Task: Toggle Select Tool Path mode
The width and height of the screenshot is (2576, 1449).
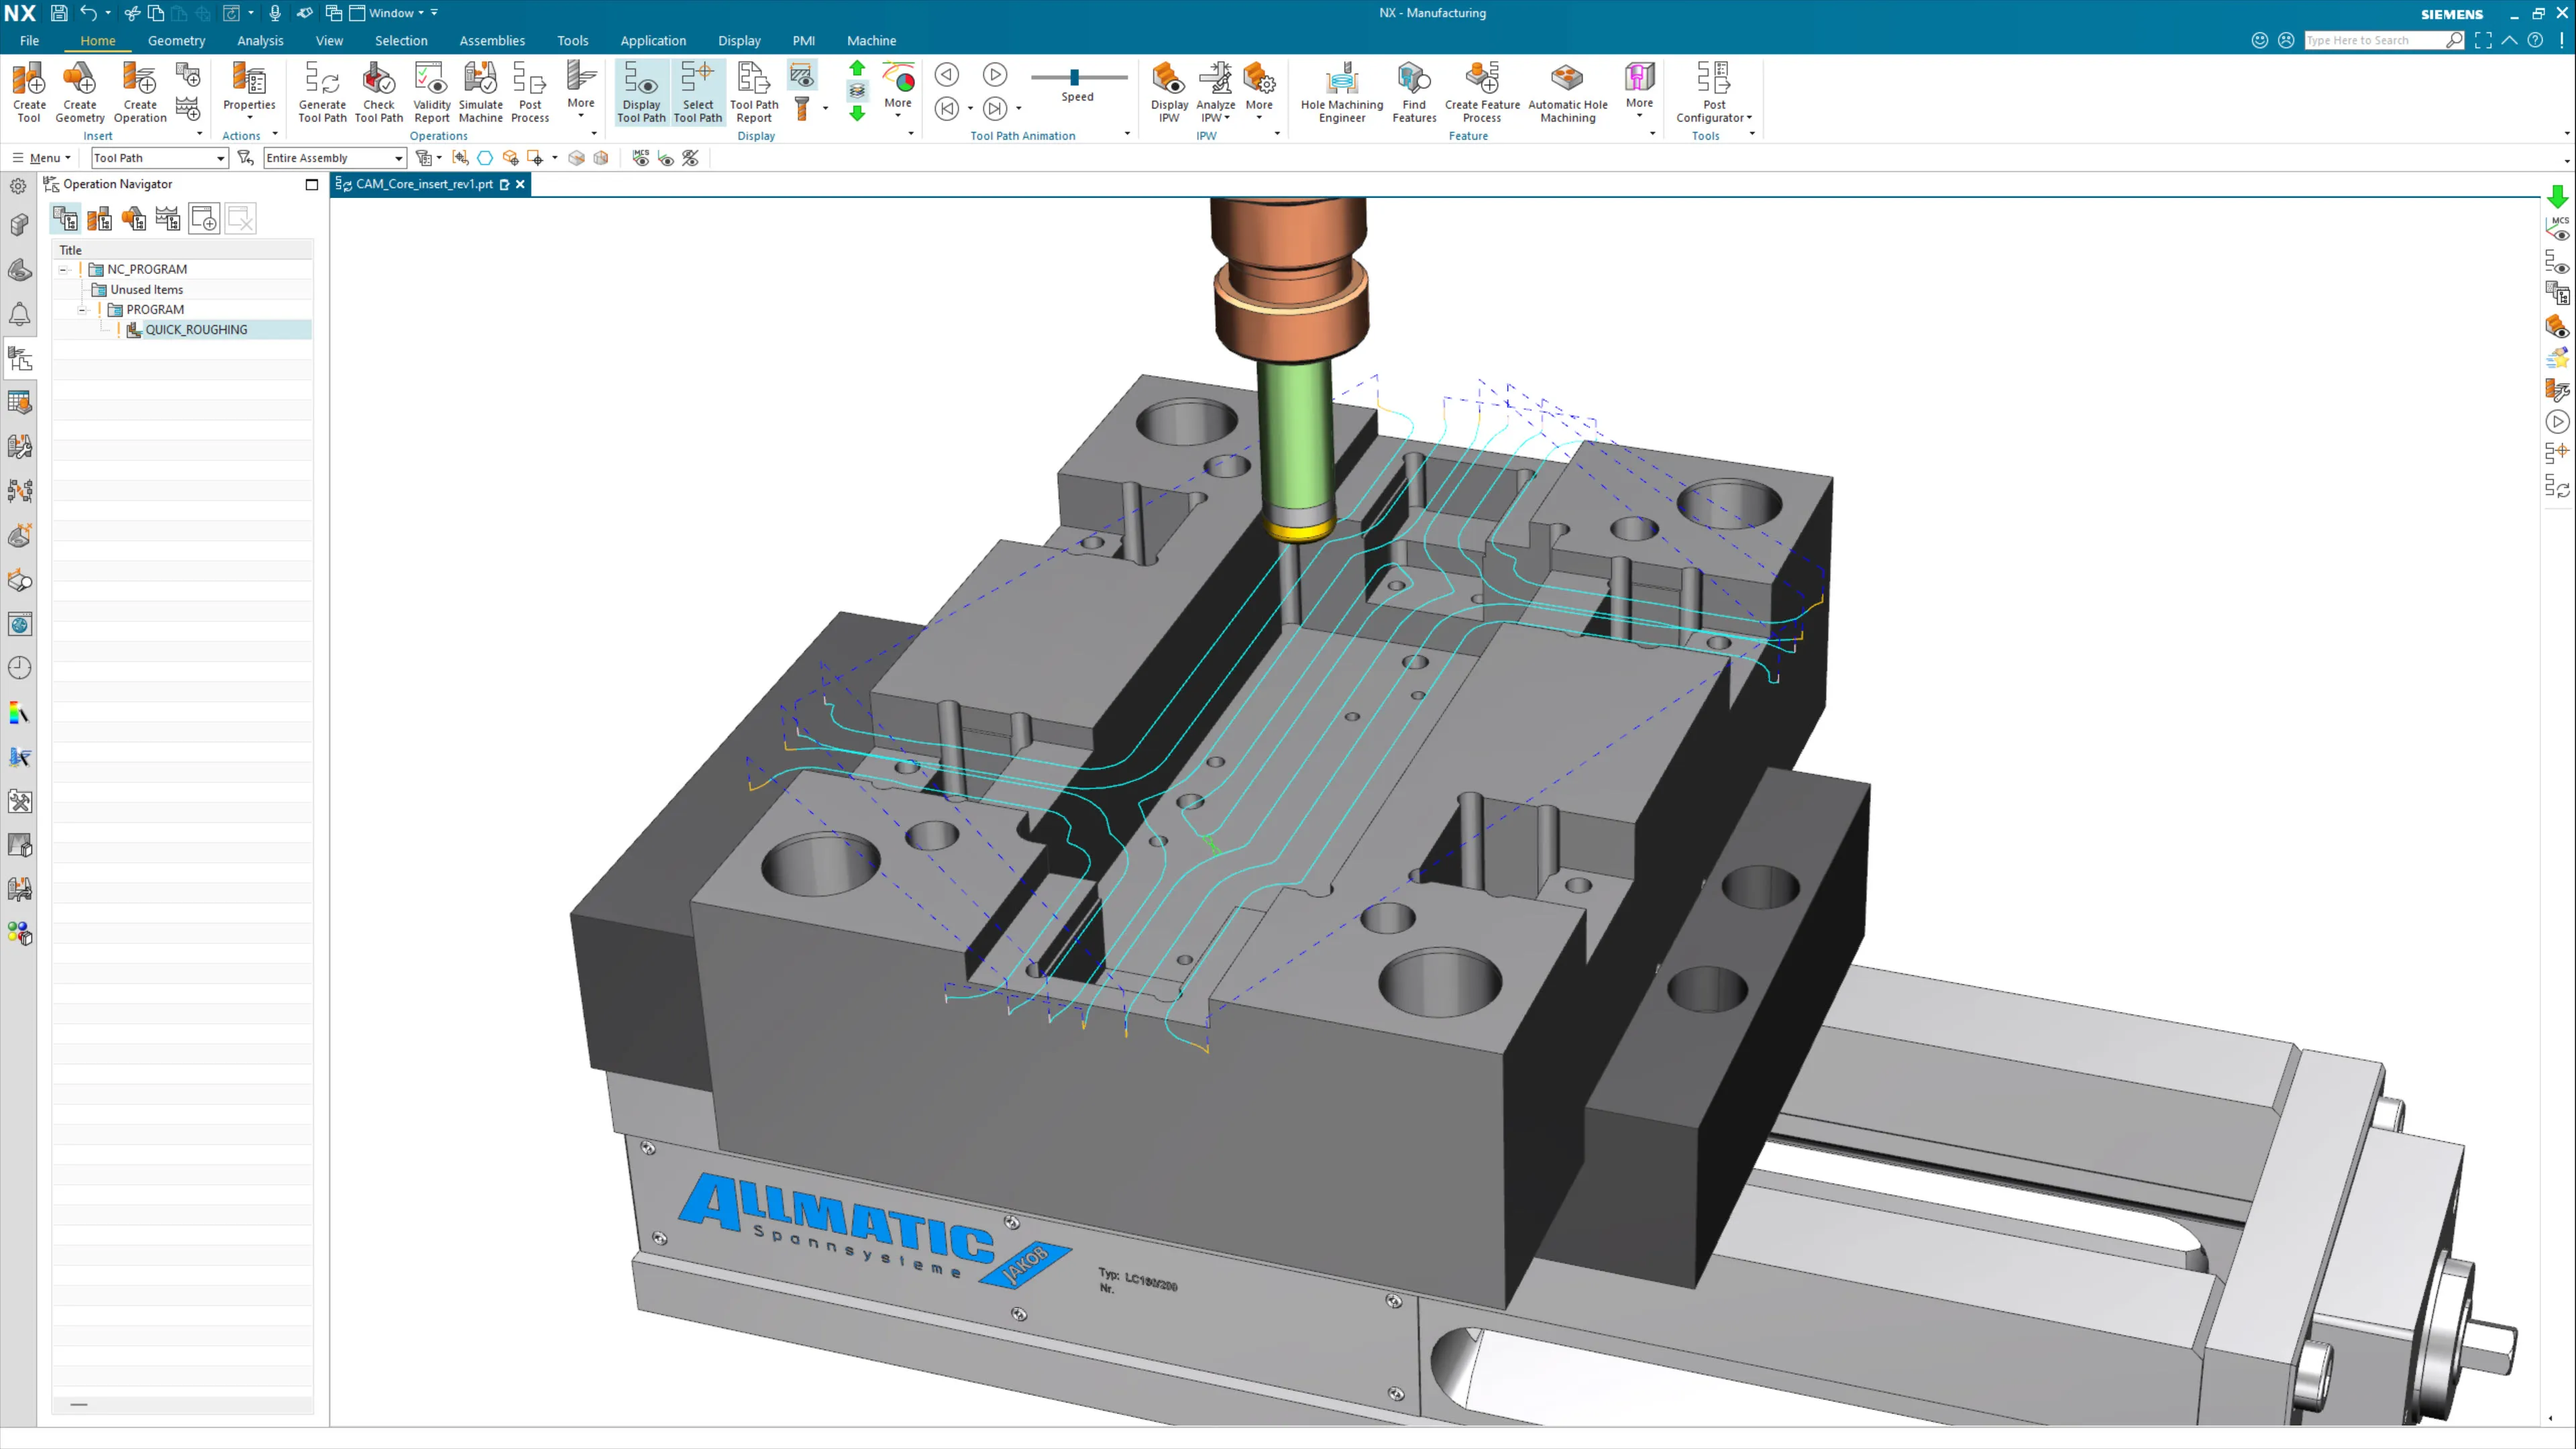Action: point(697,91)
